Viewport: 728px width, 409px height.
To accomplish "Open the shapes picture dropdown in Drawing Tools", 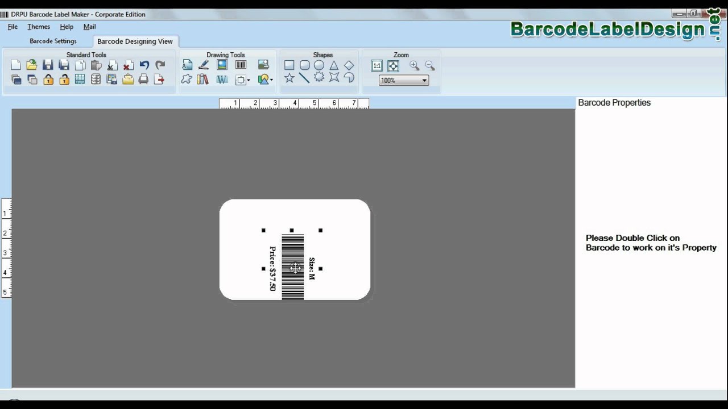I will click(265, 80).
